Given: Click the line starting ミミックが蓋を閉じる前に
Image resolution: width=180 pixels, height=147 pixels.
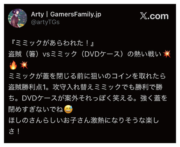Looking at the screenshot, I should point(87,76).
